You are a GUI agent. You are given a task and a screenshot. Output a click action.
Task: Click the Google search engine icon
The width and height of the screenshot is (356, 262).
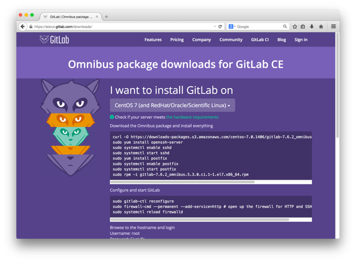[x=231, y=27]
